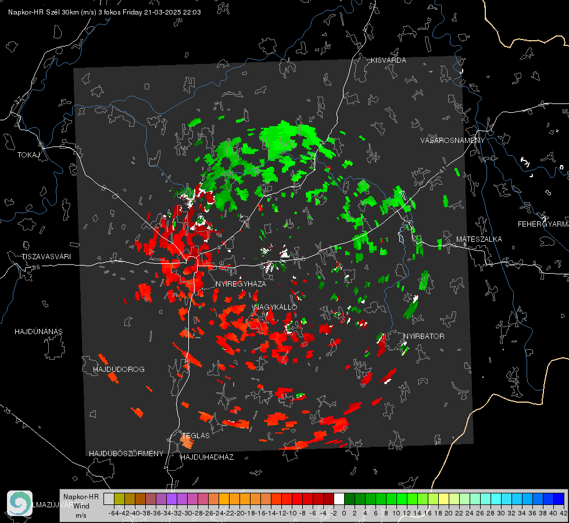Image resolution: width=569 pixels, height=523 pixels.
Task: Select the deep blue swatch between 40 and 42
Action: coord(559,499)
